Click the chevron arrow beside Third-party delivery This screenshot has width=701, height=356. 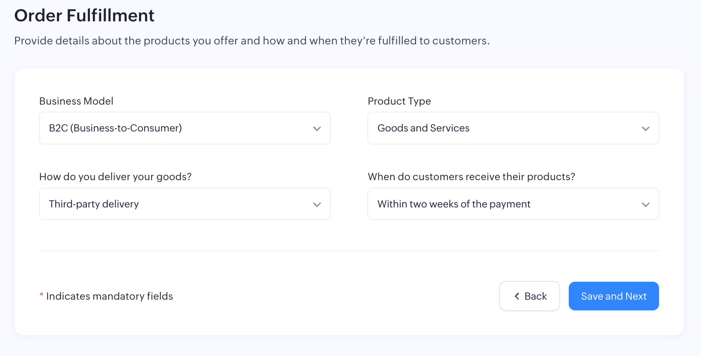tap(317, 204)
